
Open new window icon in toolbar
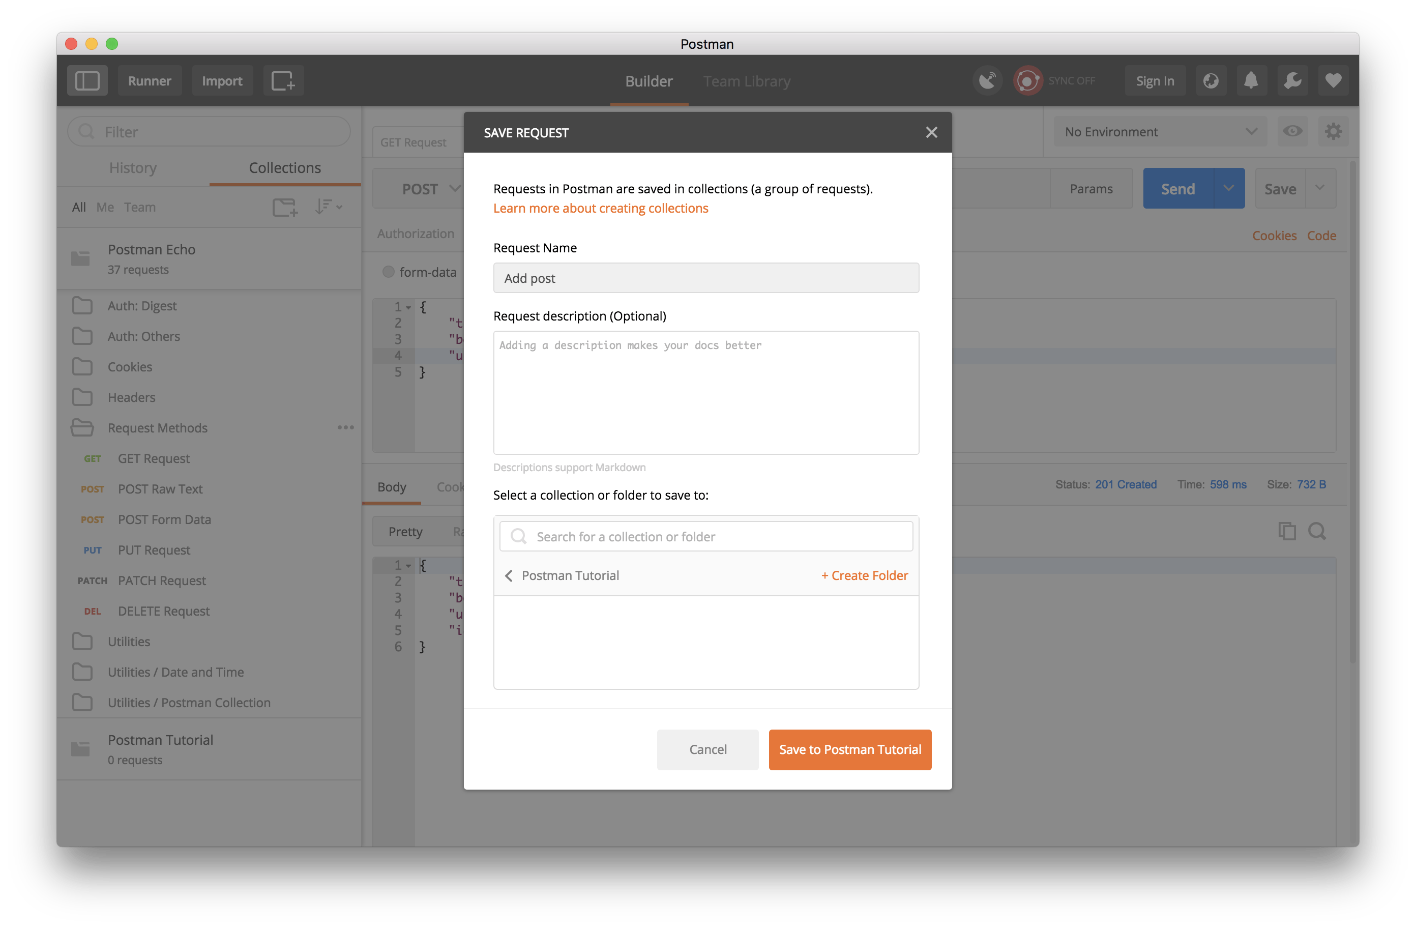283,80
